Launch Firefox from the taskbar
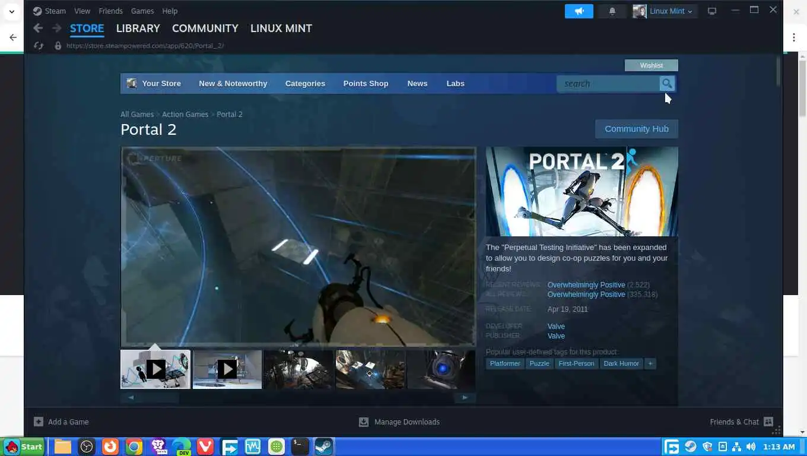The image size is (807, 456). coord(110,446)
